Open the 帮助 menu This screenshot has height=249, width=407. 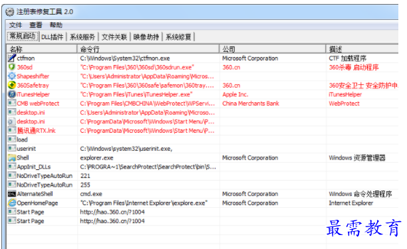[x=56, y=25]
